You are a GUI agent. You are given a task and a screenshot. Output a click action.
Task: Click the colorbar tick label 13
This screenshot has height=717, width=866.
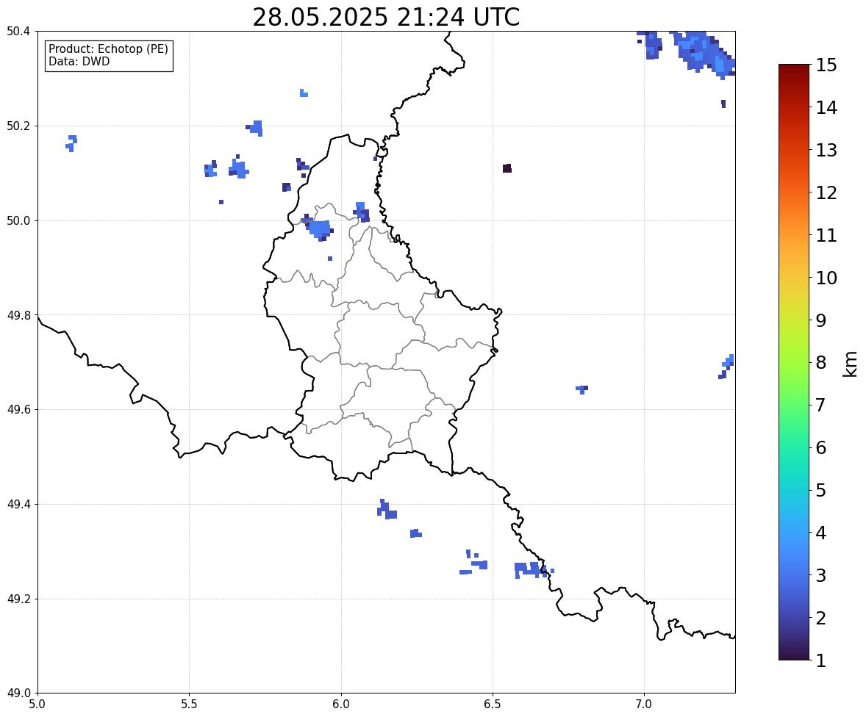[x=826, y=150]
